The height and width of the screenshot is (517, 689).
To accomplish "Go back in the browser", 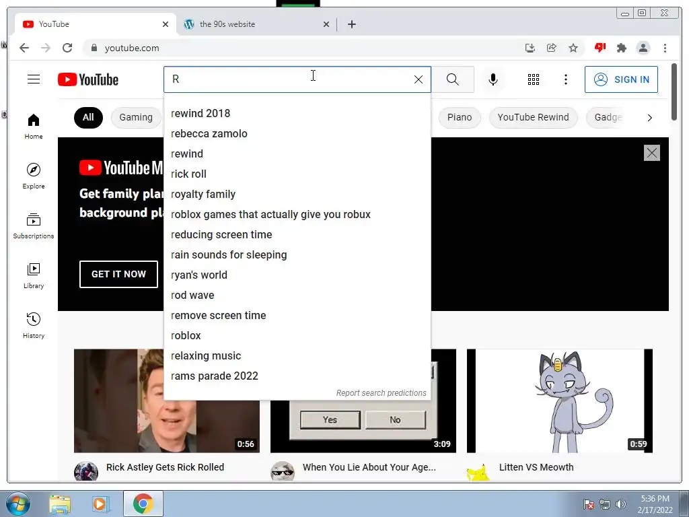I will pyautogui.click(x=24, y=48).
